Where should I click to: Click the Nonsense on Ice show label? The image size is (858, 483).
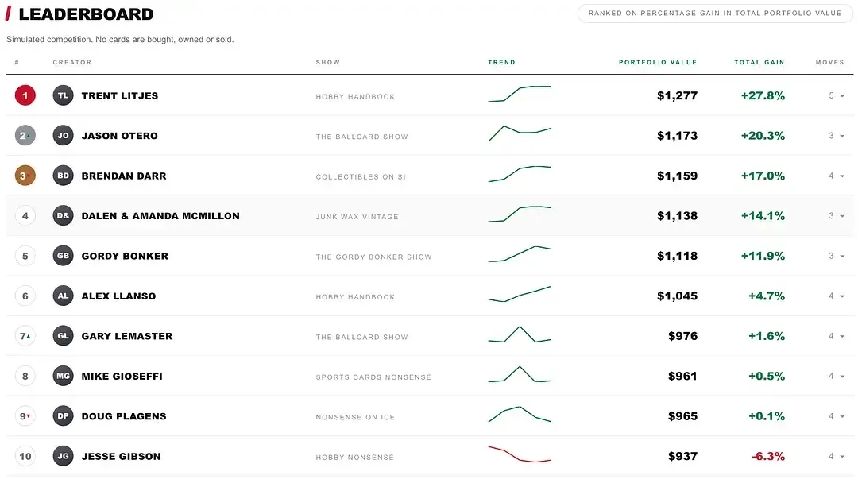click(355, 417)
